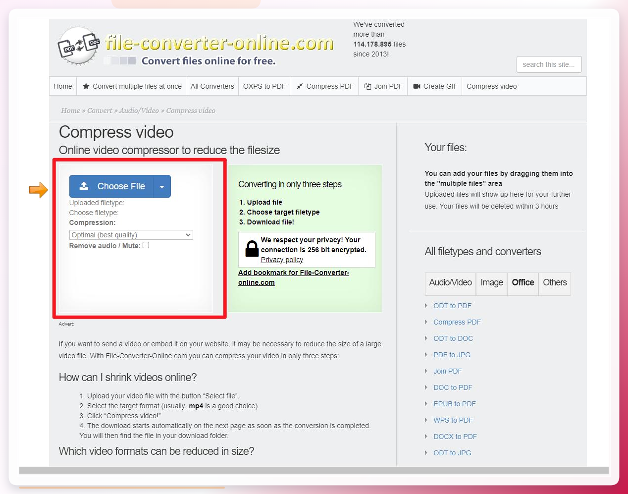Open the Home menu item

tap(63, 86)
